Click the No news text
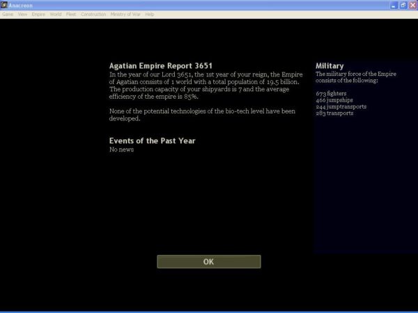Image resolution: width=418 pixels, height=313 pixels. coord(121,149)
